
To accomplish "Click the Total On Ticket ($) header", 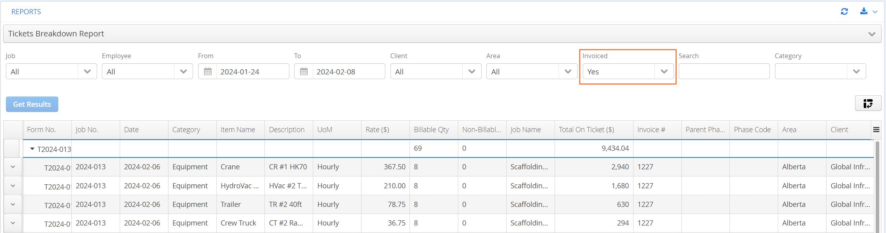I will (594, 130).
